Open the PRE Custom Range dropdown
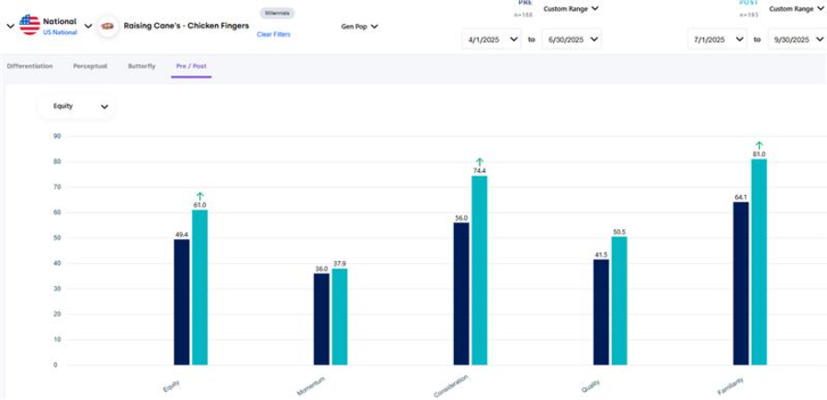 572,8
